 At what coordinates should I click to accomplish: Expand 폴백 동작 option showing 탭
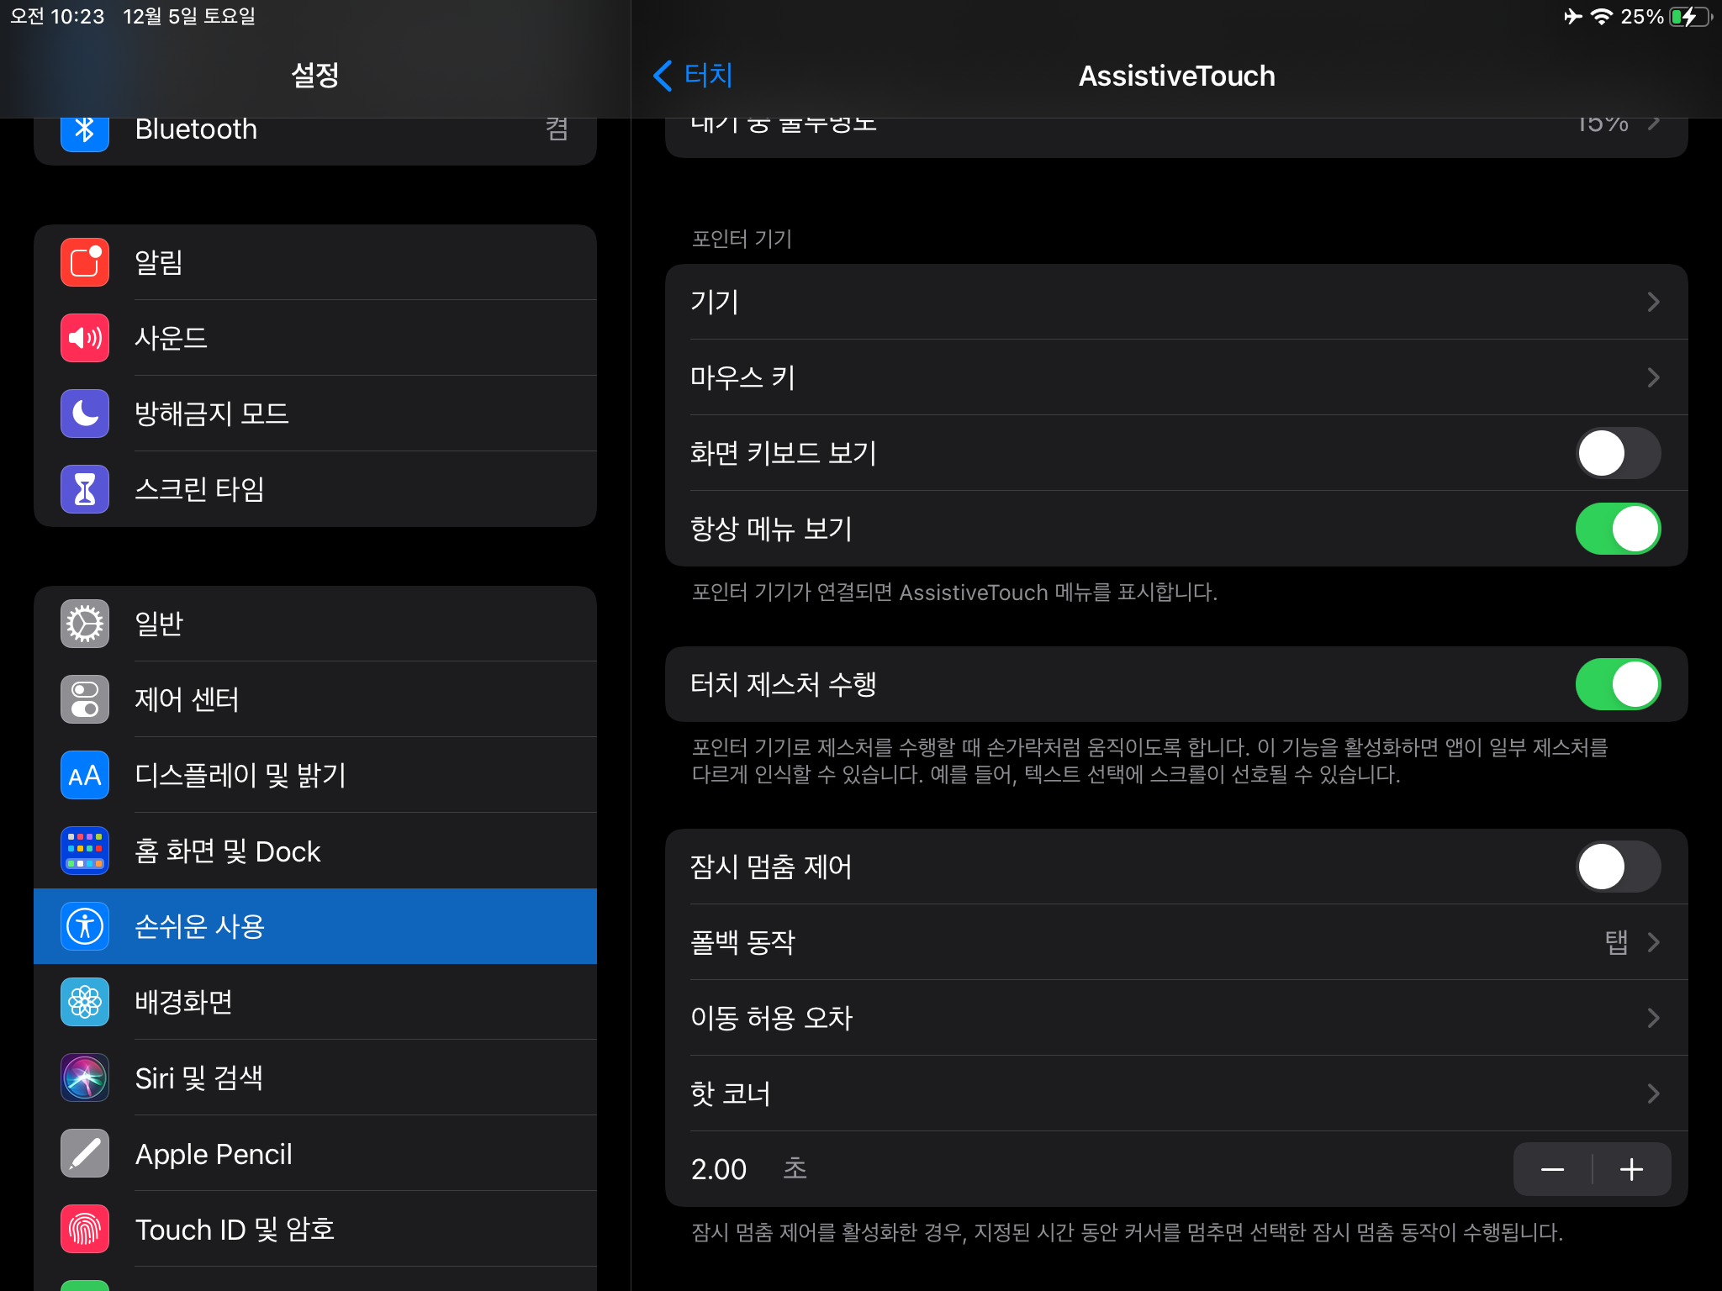tap(1175, 942)
